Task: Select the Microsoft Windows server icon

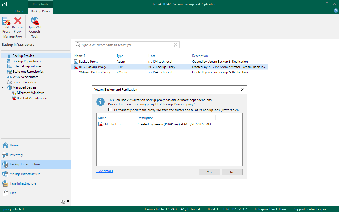Action: click(x=14, y=93)
